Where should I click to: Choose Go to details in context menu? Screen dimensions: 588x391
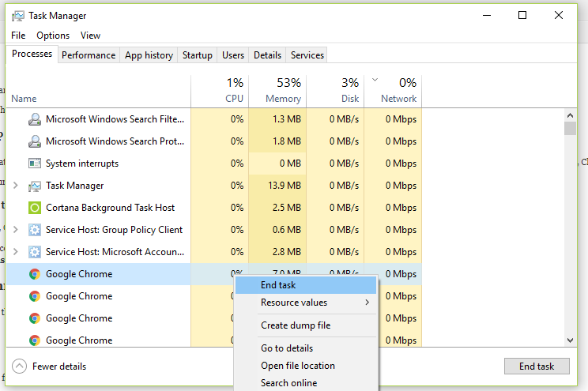[306, 348]
